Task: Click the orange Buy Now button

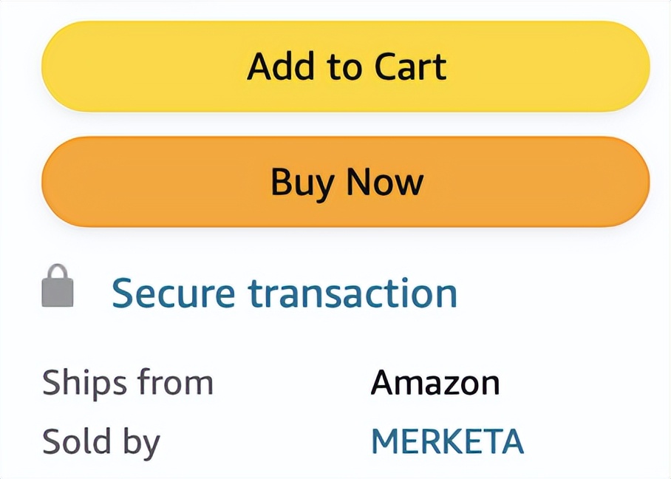Action: 345,182
